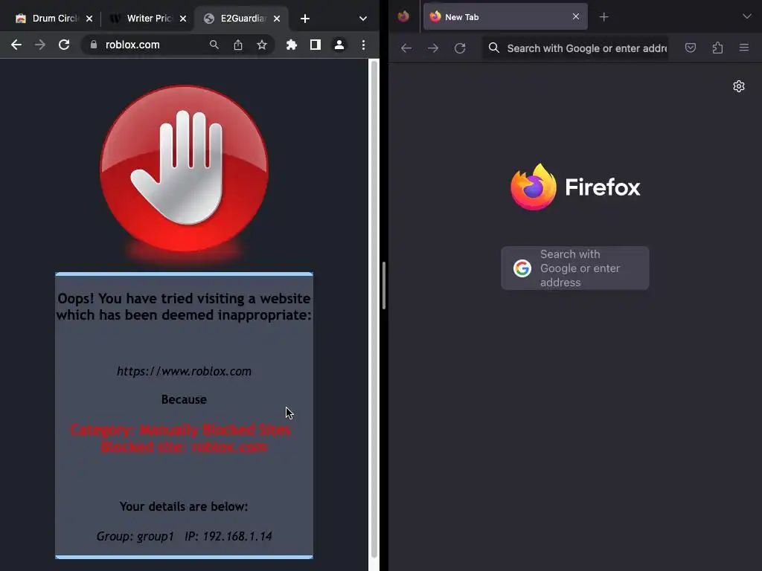Click the blocked URL https://www.roblox.com text
Screen dimensions: 762x571
click(184, 372)
